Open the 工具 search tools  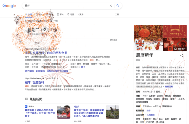117,14
